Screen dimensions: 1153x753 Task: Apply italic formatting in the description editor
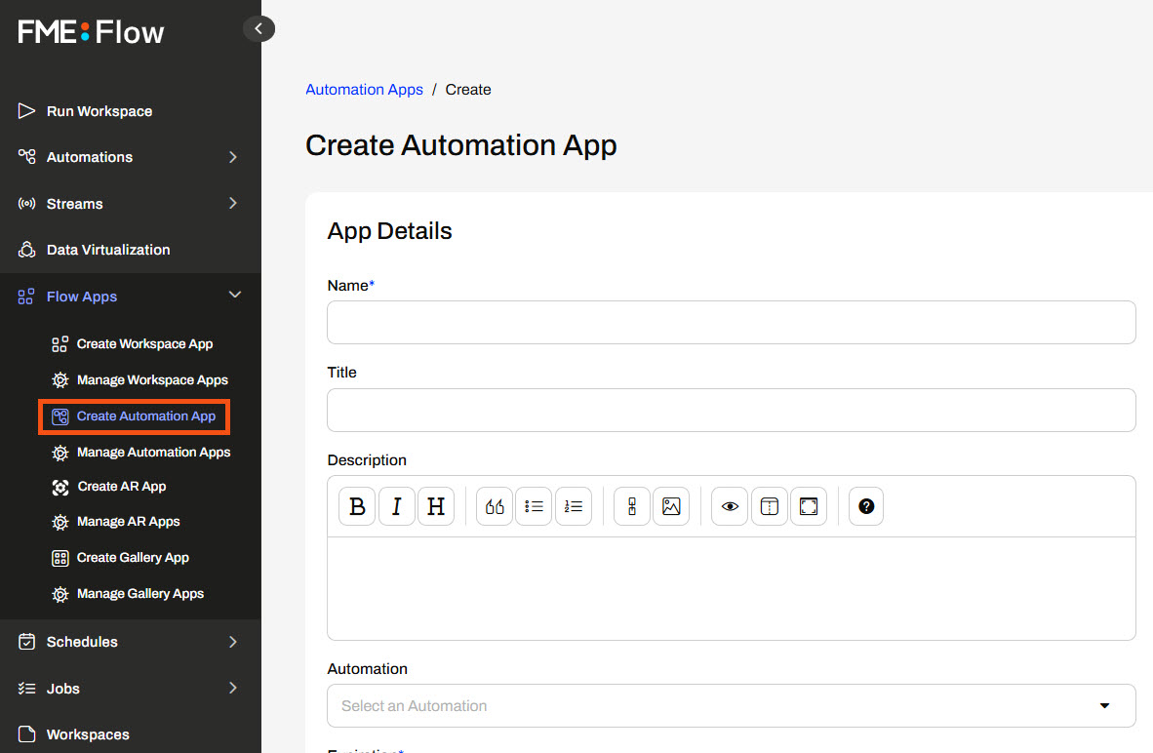tap(397, 506)
